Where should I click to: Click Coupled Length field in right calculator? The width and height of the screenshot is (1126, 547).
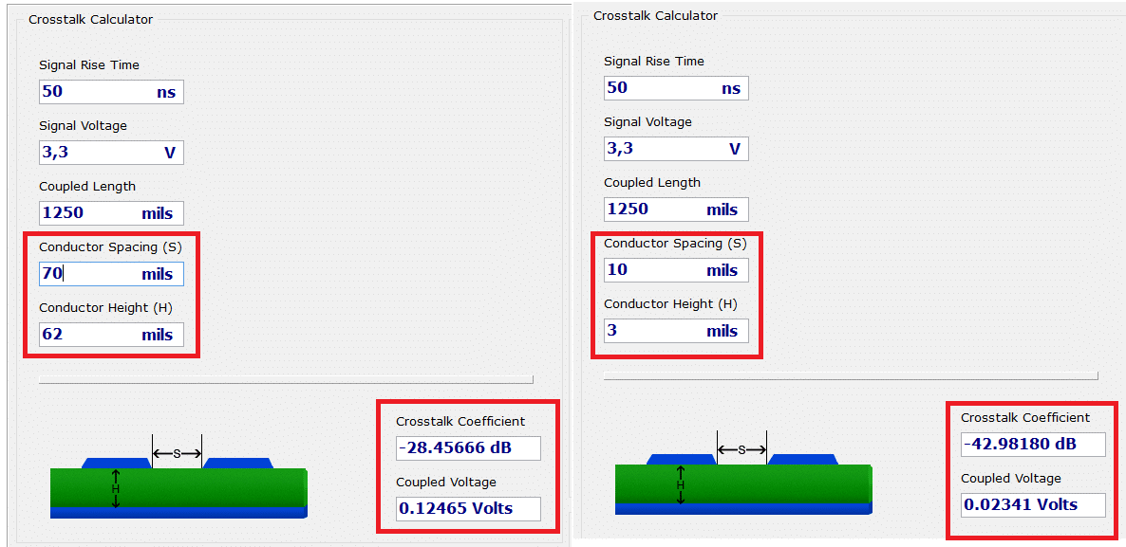click(675, 210)
